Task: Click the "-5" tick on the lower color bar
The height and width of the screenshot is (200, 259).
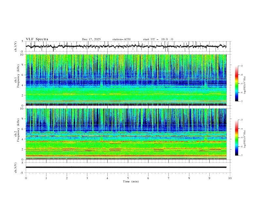Action: click(x=241, y=138)
